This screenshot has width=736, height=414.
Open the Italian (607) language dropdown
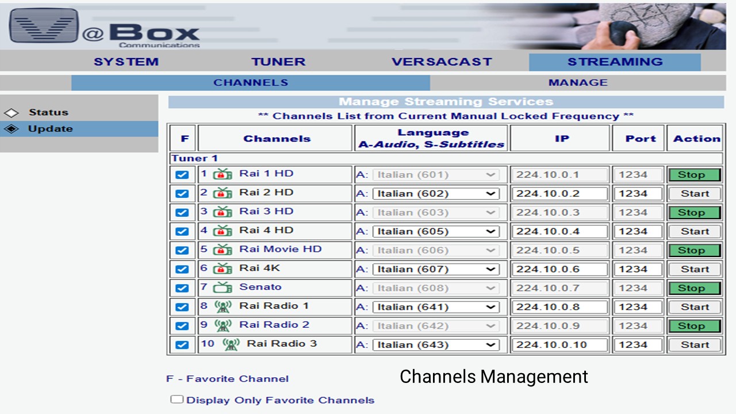pyautogui.click(x=436, y=270)
